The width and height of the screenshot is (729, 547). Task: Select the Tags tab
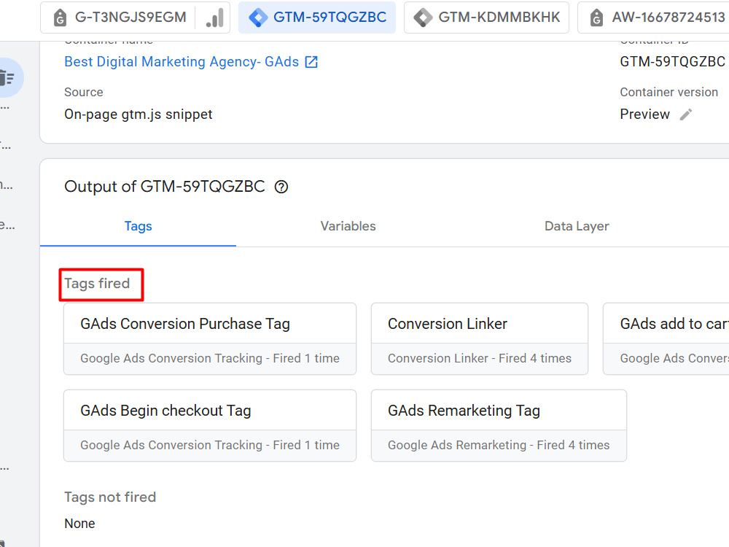138,226
